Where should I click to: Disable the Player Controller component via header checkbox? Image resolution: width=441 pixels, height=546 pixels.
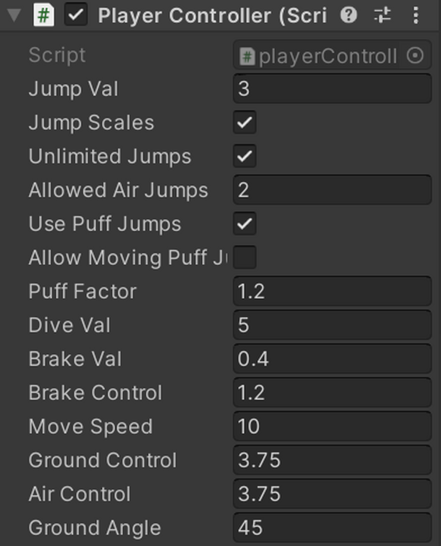coord(75,15)
